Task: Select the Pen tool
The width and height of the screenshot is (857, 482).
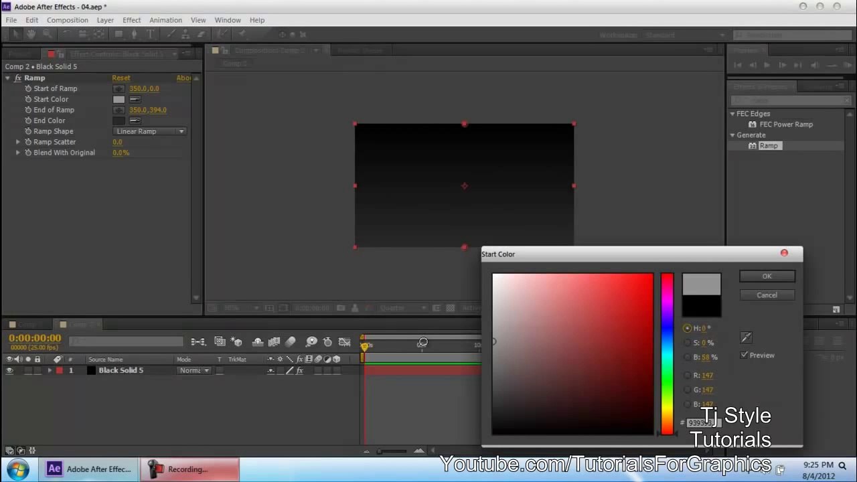Action: pyautogui.click(x=134, y=34)
